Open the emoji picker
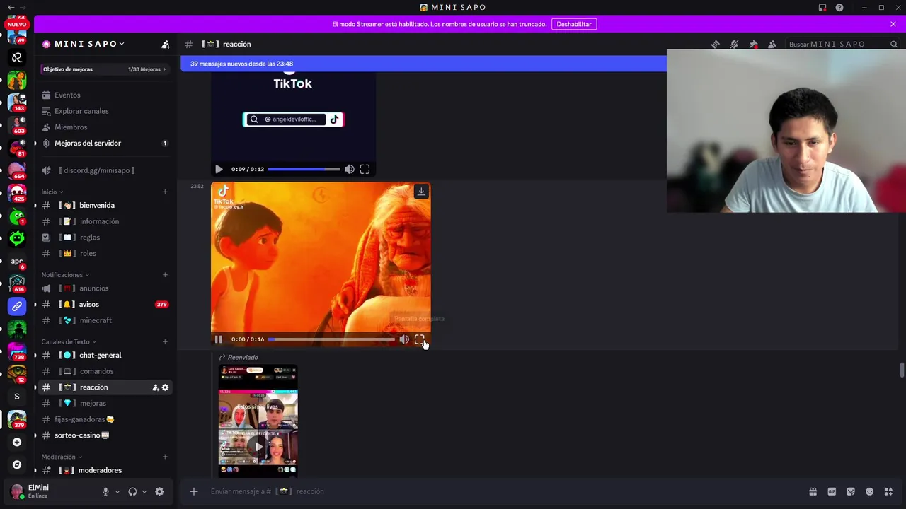 [x=869, y=491]
